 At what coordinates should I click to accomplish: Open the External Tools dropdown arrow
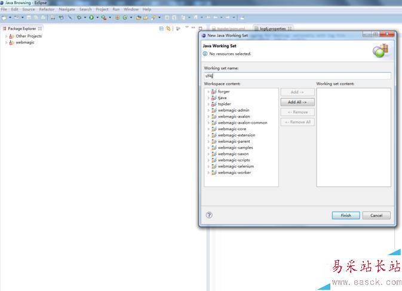[110, 17]
